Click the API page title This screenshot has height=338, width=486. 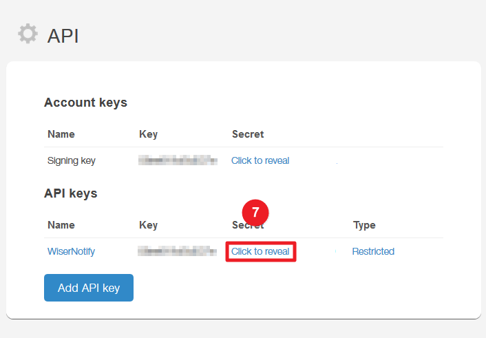click(x=63, y=36)
